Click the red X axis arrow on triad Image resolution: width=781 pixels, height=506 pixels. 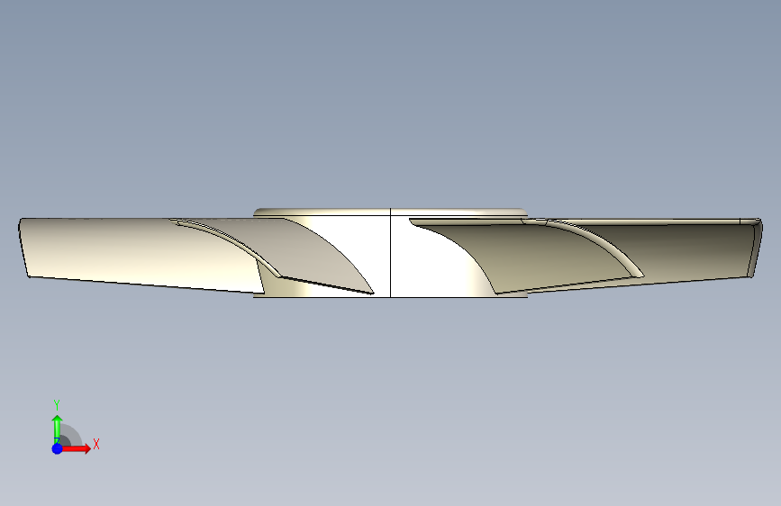point(76,448)
